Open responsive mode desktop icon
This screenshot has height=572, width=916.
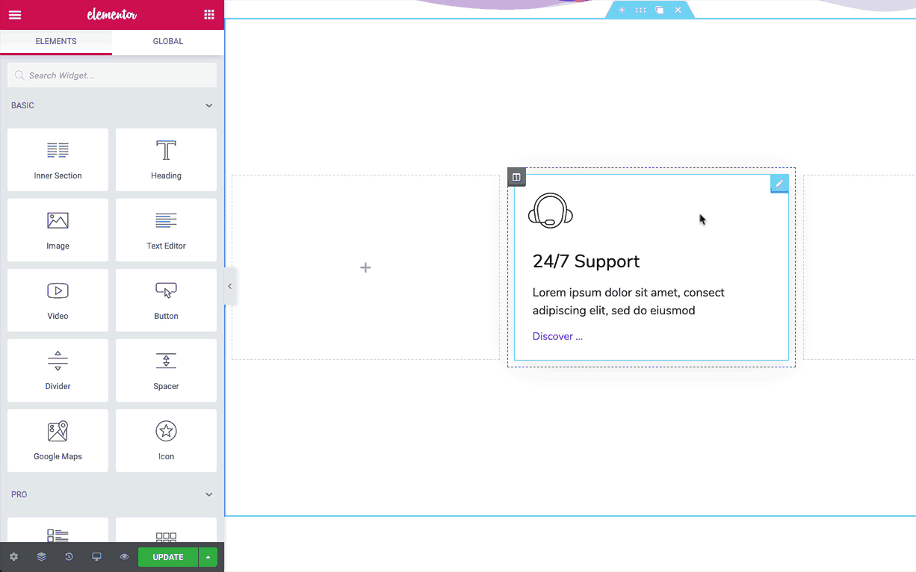96,557
